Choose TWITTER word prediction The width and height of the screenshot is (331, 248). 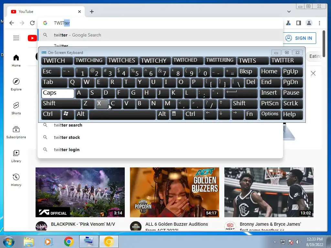point(286,61)
